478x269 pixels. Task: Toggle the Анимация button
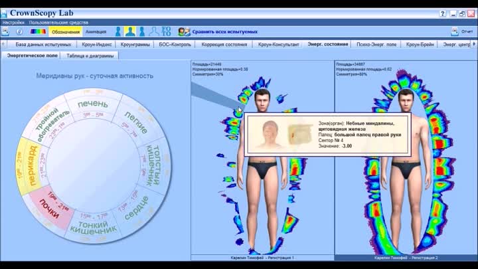[96, 31]
